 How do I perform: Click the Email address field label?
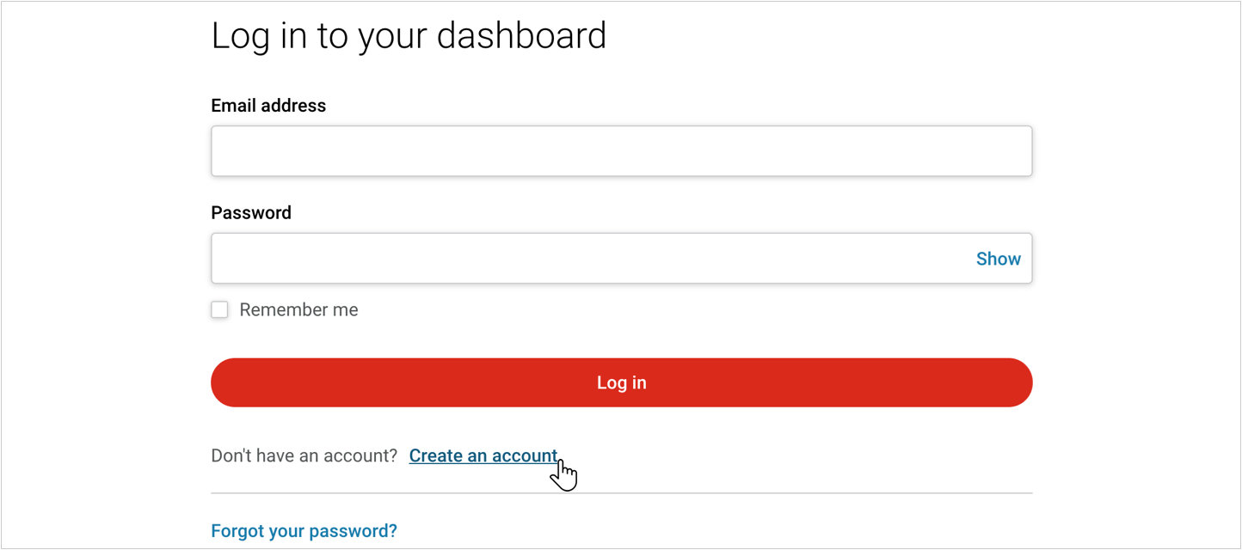[268, 106]
